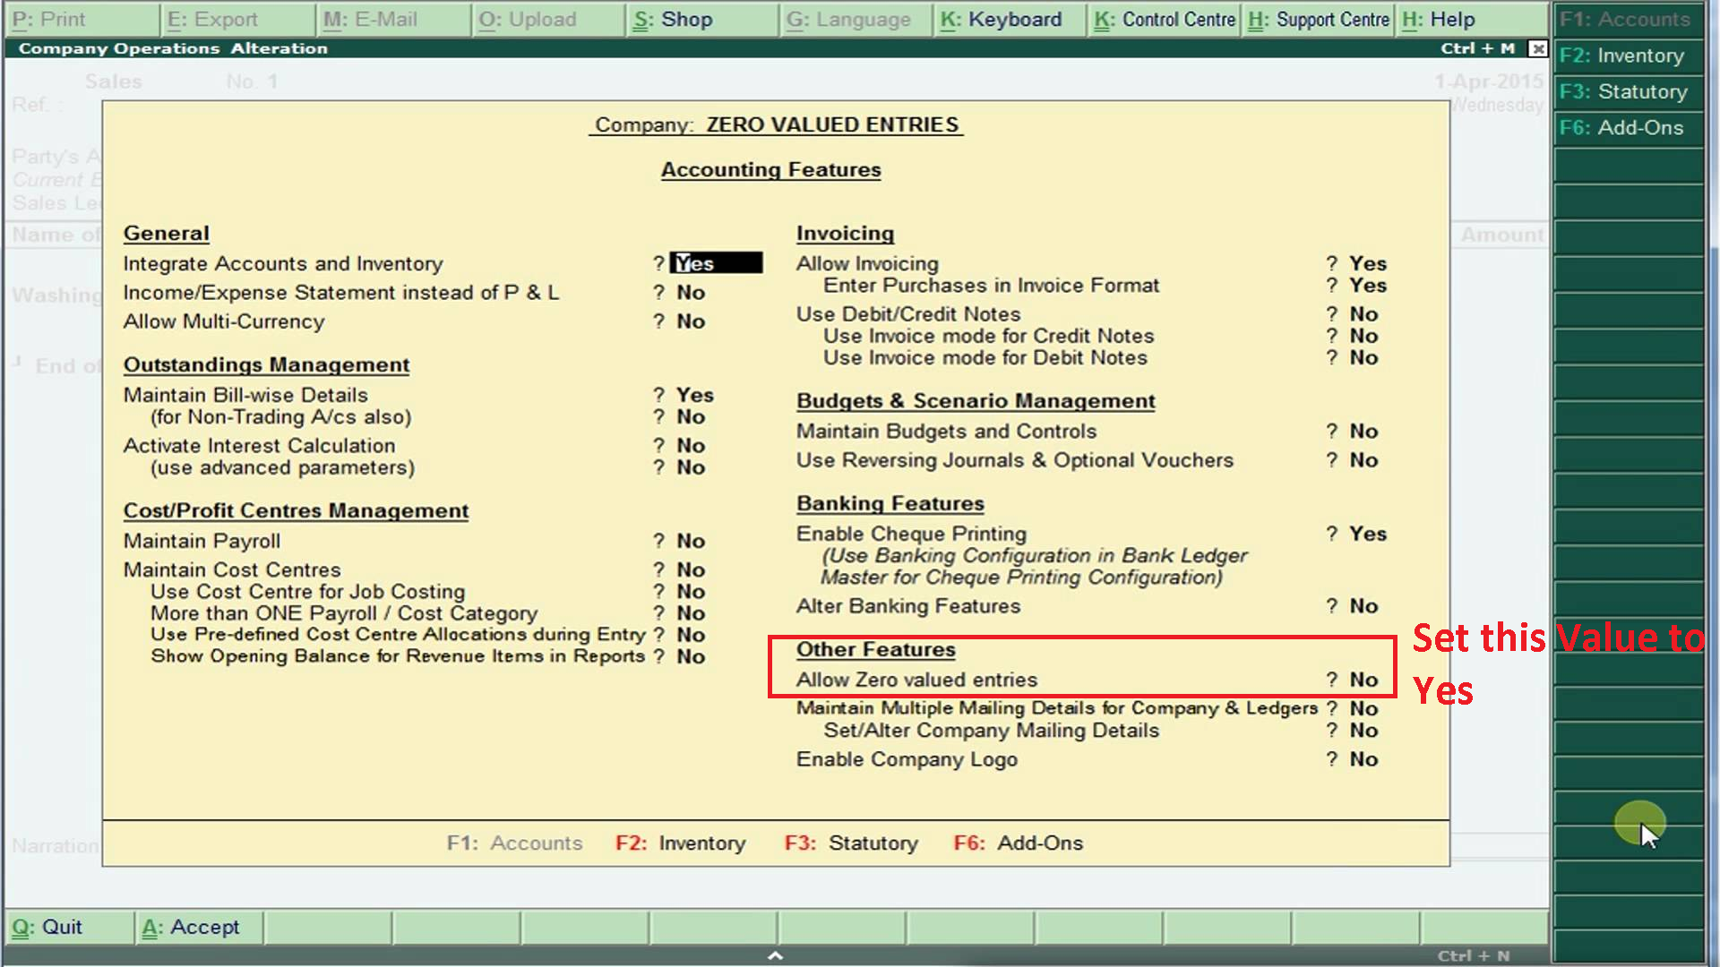Toggle Use Debit/Credit Notes value
Screen dimensions: 1720x967
(x=1363, y=314)
